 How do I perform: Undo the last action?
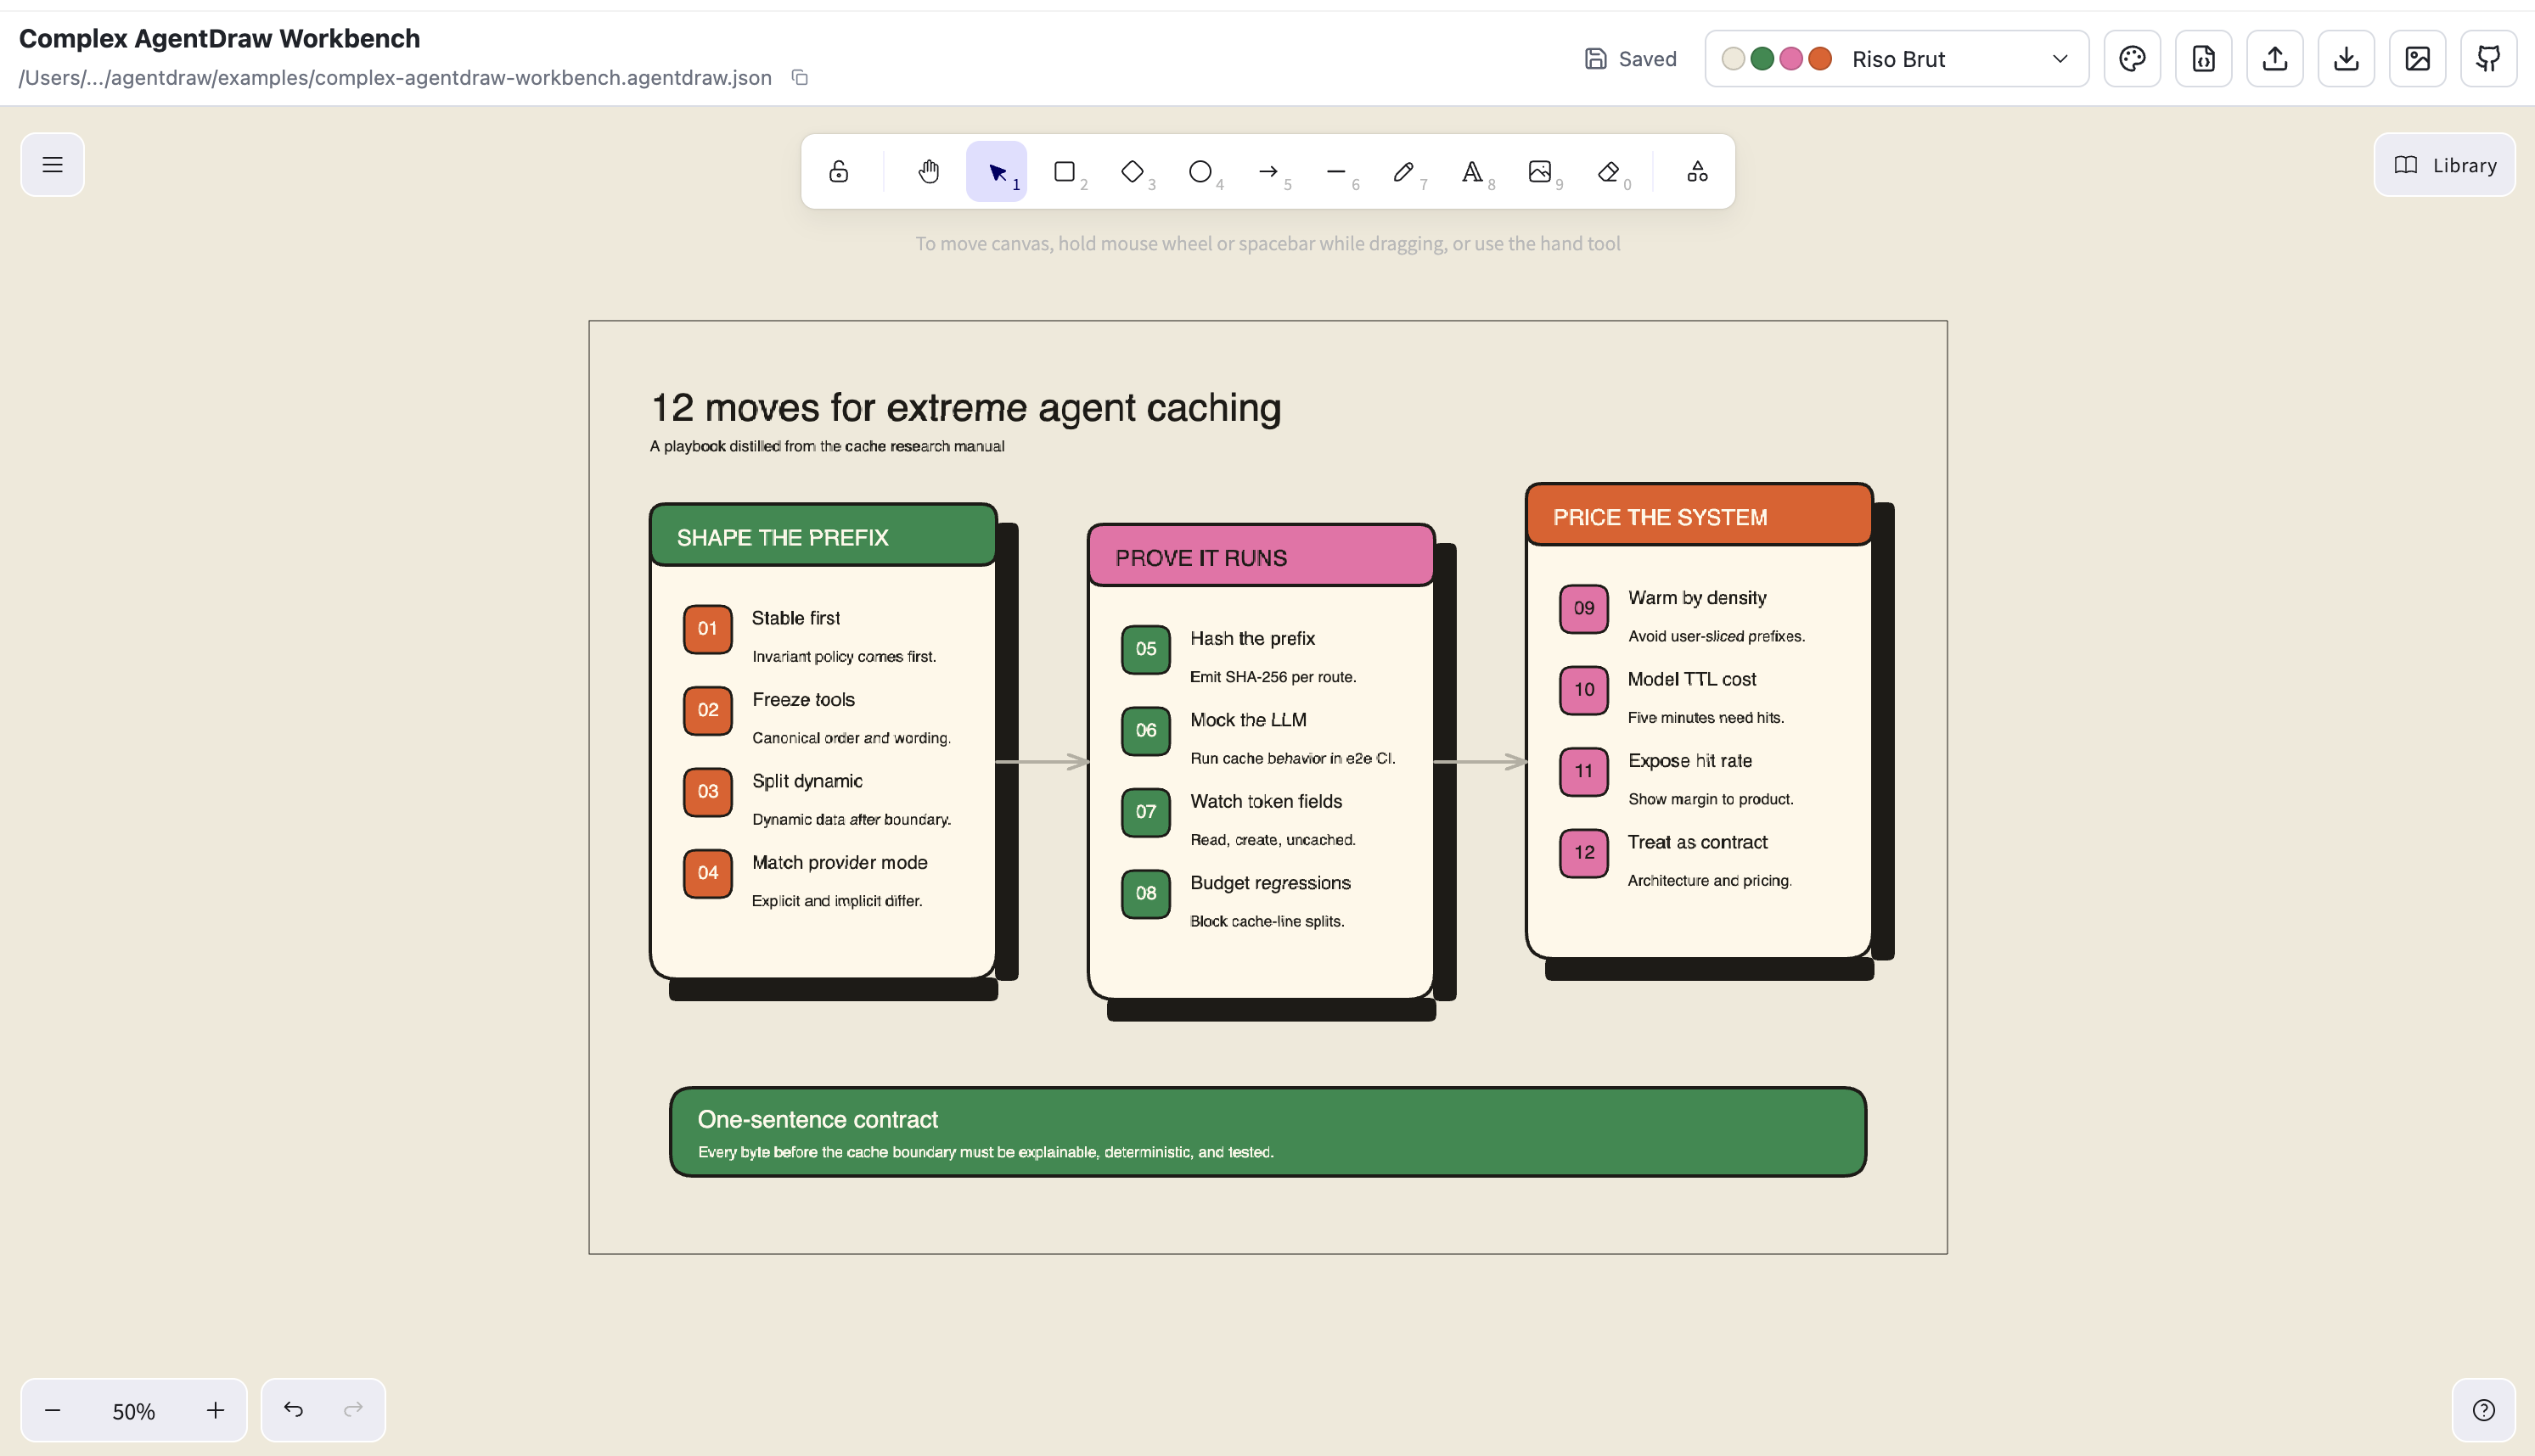[293, 1410]
